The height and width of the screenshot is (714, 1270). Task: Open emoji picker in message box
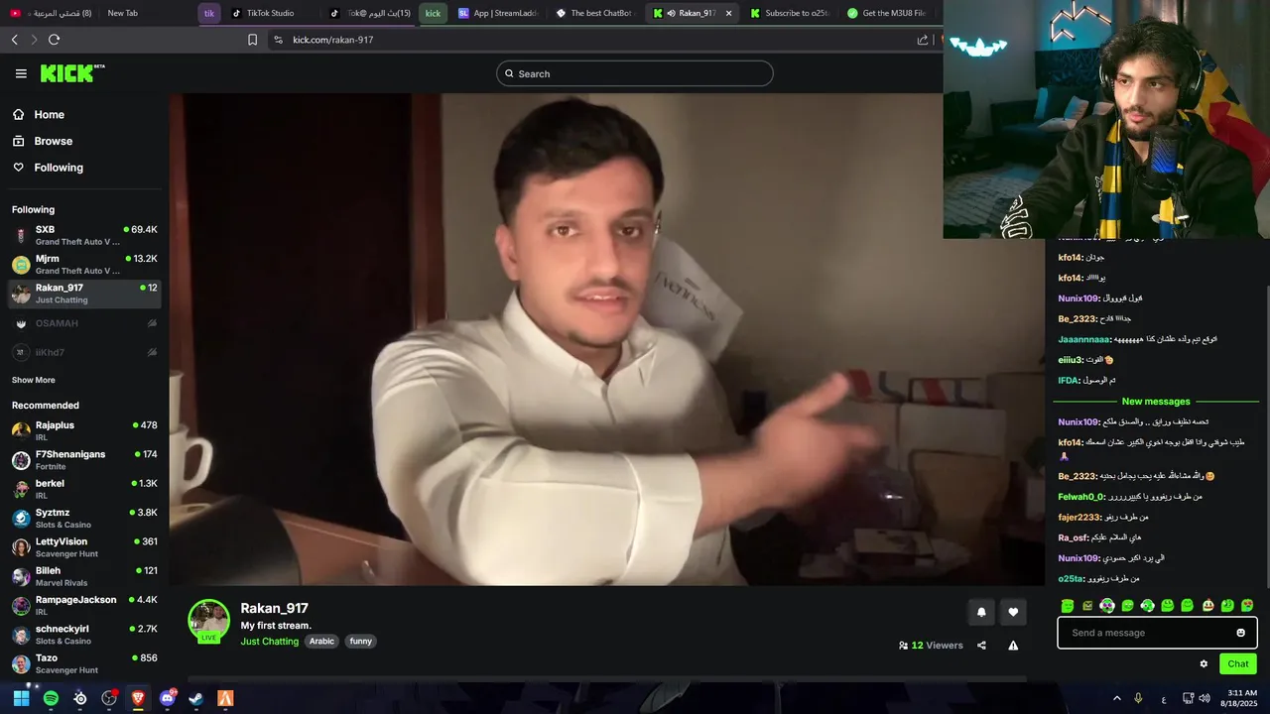pyautogui.click(x=1240, y=633)
